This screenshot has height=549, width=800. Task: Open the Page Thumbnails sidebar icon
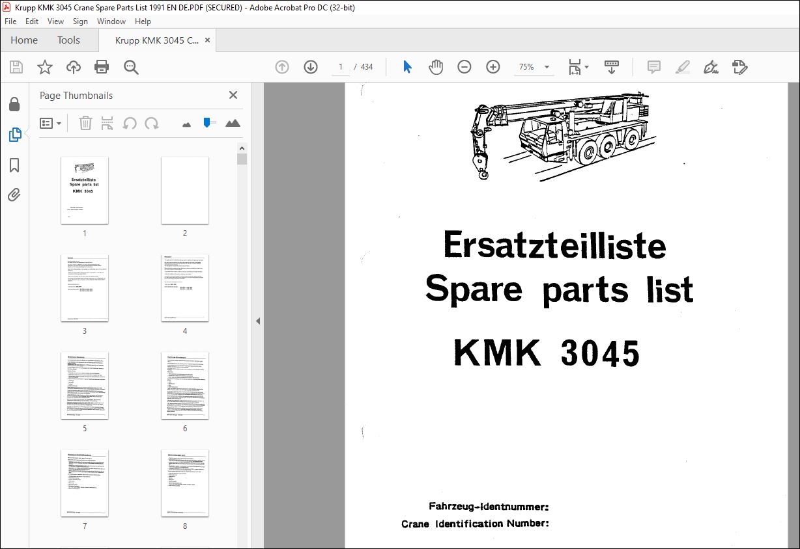tap(14, 135)
